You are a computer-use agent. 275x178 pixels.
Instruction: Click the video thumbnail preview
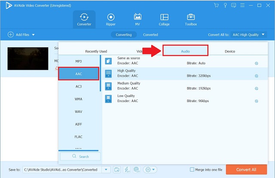coord(28,58)
